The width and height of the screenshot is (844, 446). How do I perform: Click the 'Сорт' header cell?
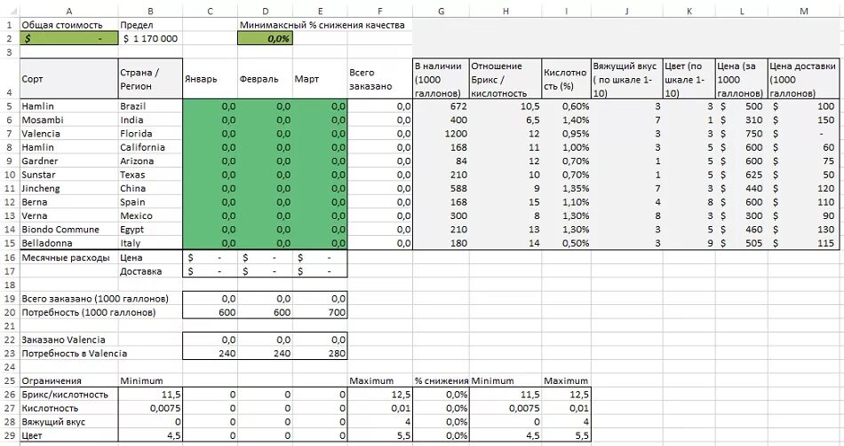[69, 79]
